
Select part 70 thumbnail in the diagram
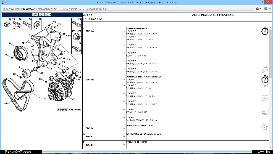coord(7,24)
